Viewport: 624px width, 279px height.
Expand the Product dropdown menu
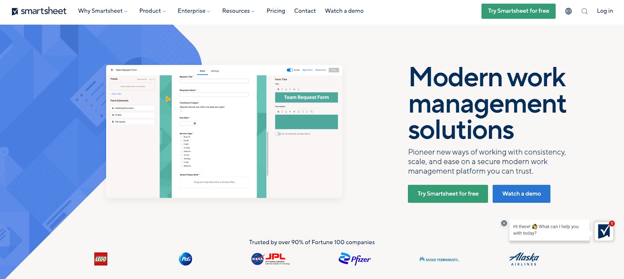[x=152, y=11]
